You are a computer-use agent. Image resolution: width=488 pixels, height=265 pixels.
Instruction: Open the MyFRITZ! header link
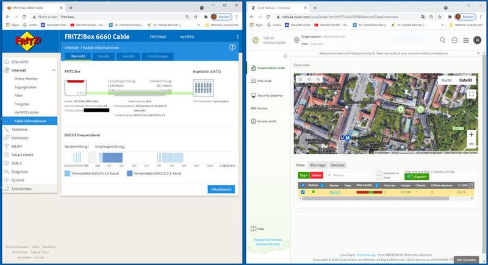coord(187,37)
